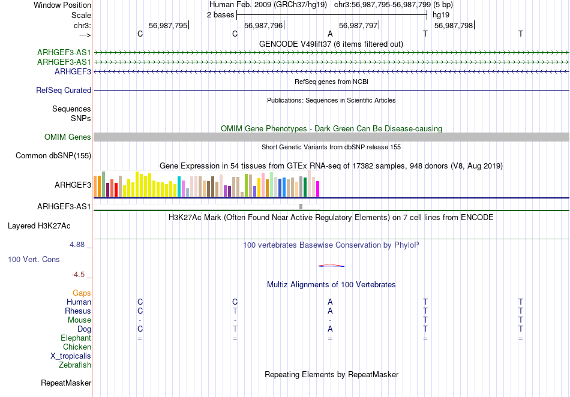Click the 100 Vert. Cons track label
Screen dimensions: 570x397
tap(34, 259)
